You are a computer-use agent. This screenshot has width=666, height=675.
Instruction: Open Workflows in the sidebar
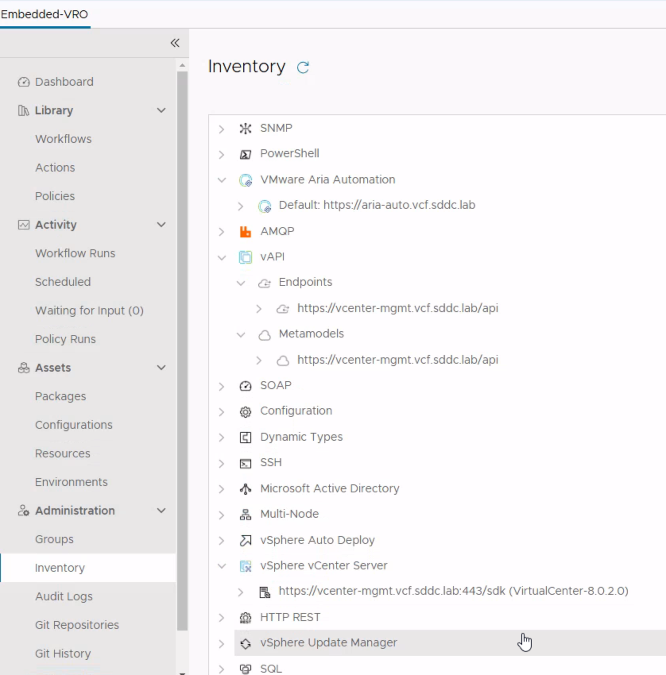pyautogui.click(x=63, y=139)
